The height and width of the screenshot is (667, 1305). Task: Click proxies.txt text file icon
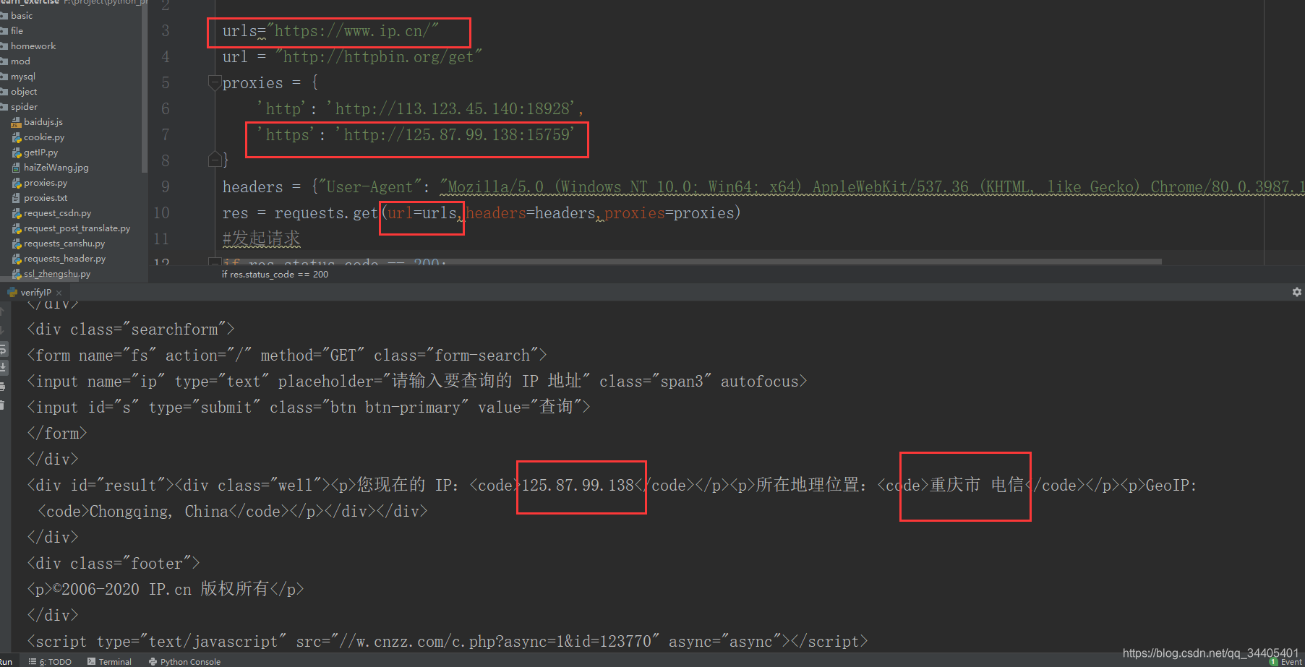coord(17,198)
